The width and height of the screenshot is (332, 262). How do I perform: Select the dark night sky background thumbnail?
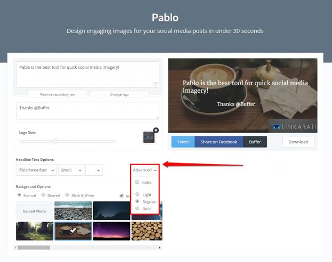click(x=111, y=210)
